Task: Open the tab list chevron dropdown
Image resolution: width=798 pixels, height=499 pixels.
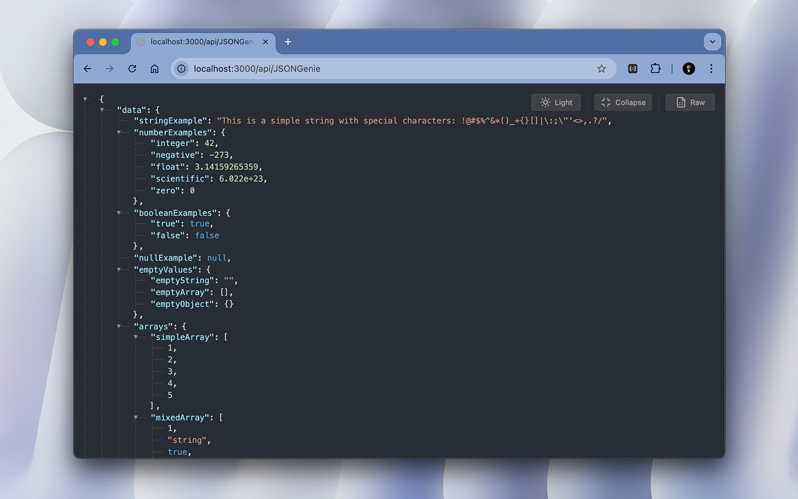Action: click(712, 42)
